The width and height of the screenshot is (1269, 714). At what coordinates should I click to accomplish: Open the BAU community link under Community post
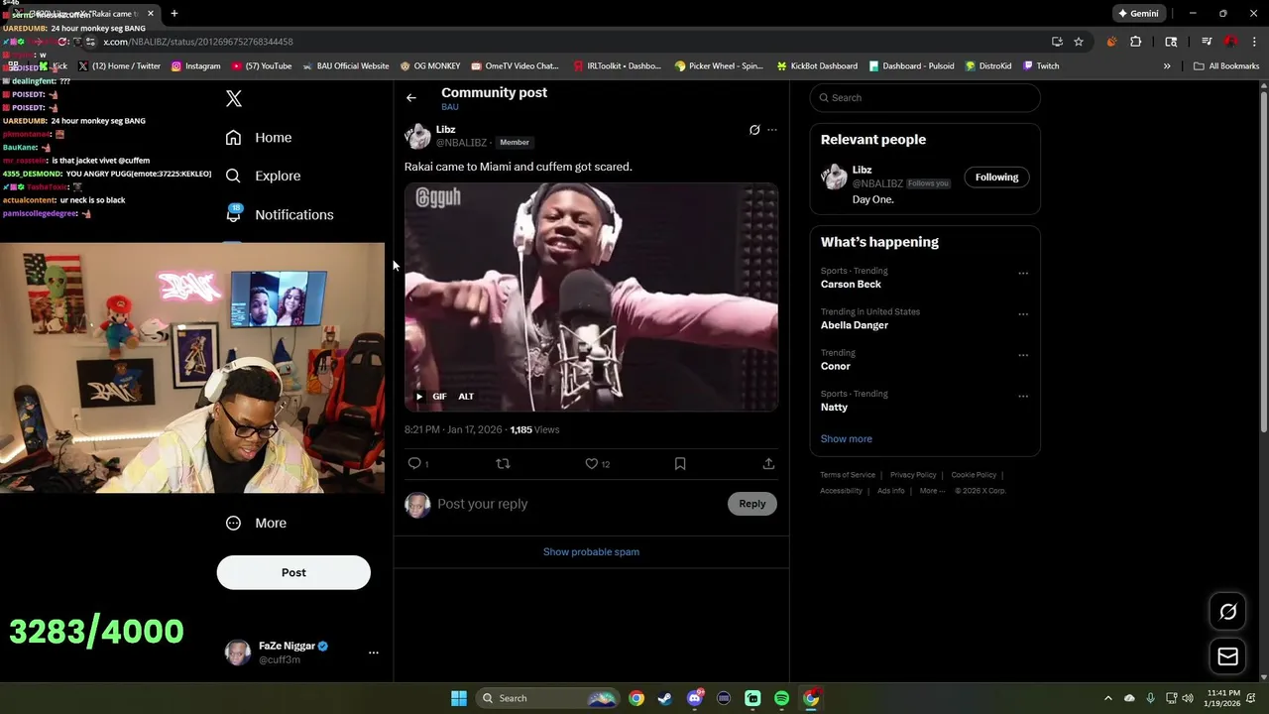pyautogui.click(x=450, y=107)
